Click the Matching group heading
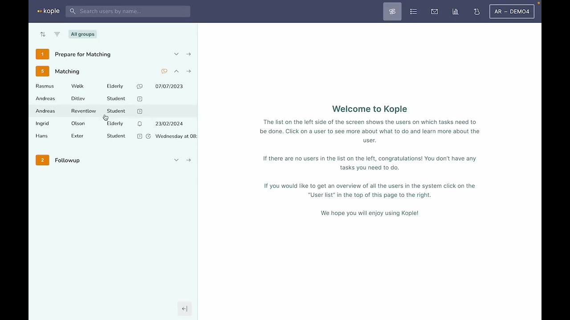 tap(67, 71)
